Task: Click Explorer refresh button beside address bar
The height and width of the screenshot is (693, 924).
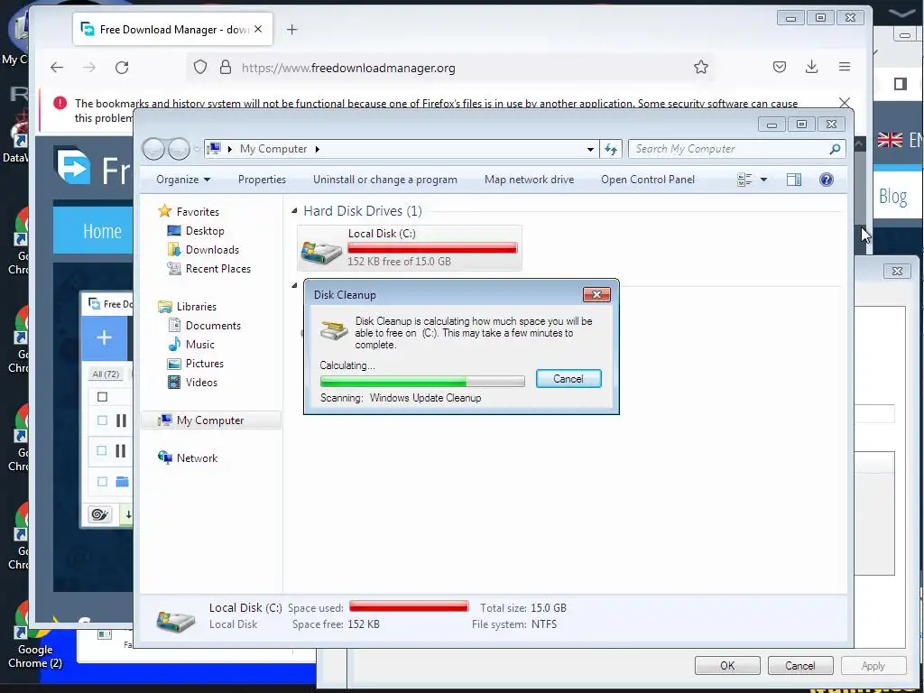Action: (x=611, y=149)
